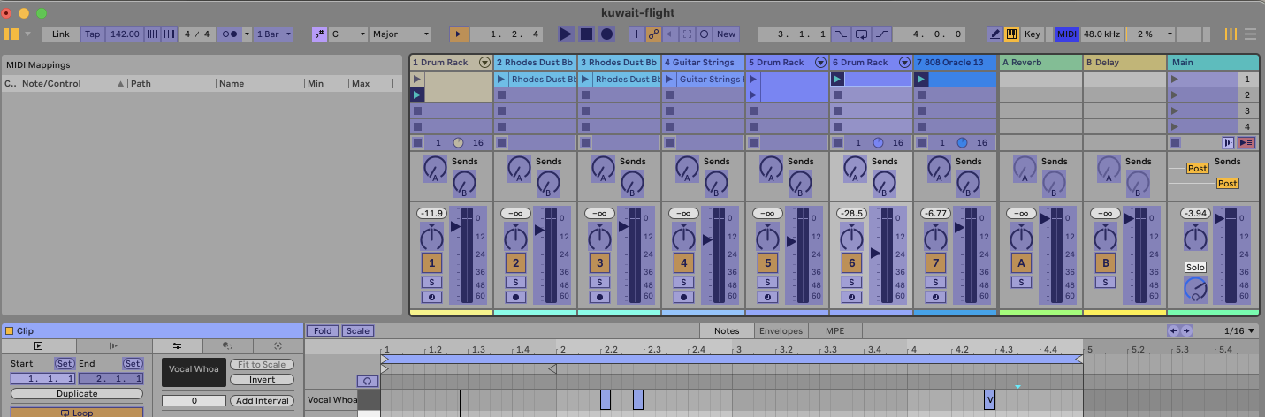Deactivate track 6 with its Track Activator
The height and width of the screenshot is (417, 1265).
(x=851, y=262)
